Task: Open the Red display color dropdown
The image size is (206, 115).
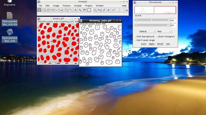Action: tap(164, 31)
